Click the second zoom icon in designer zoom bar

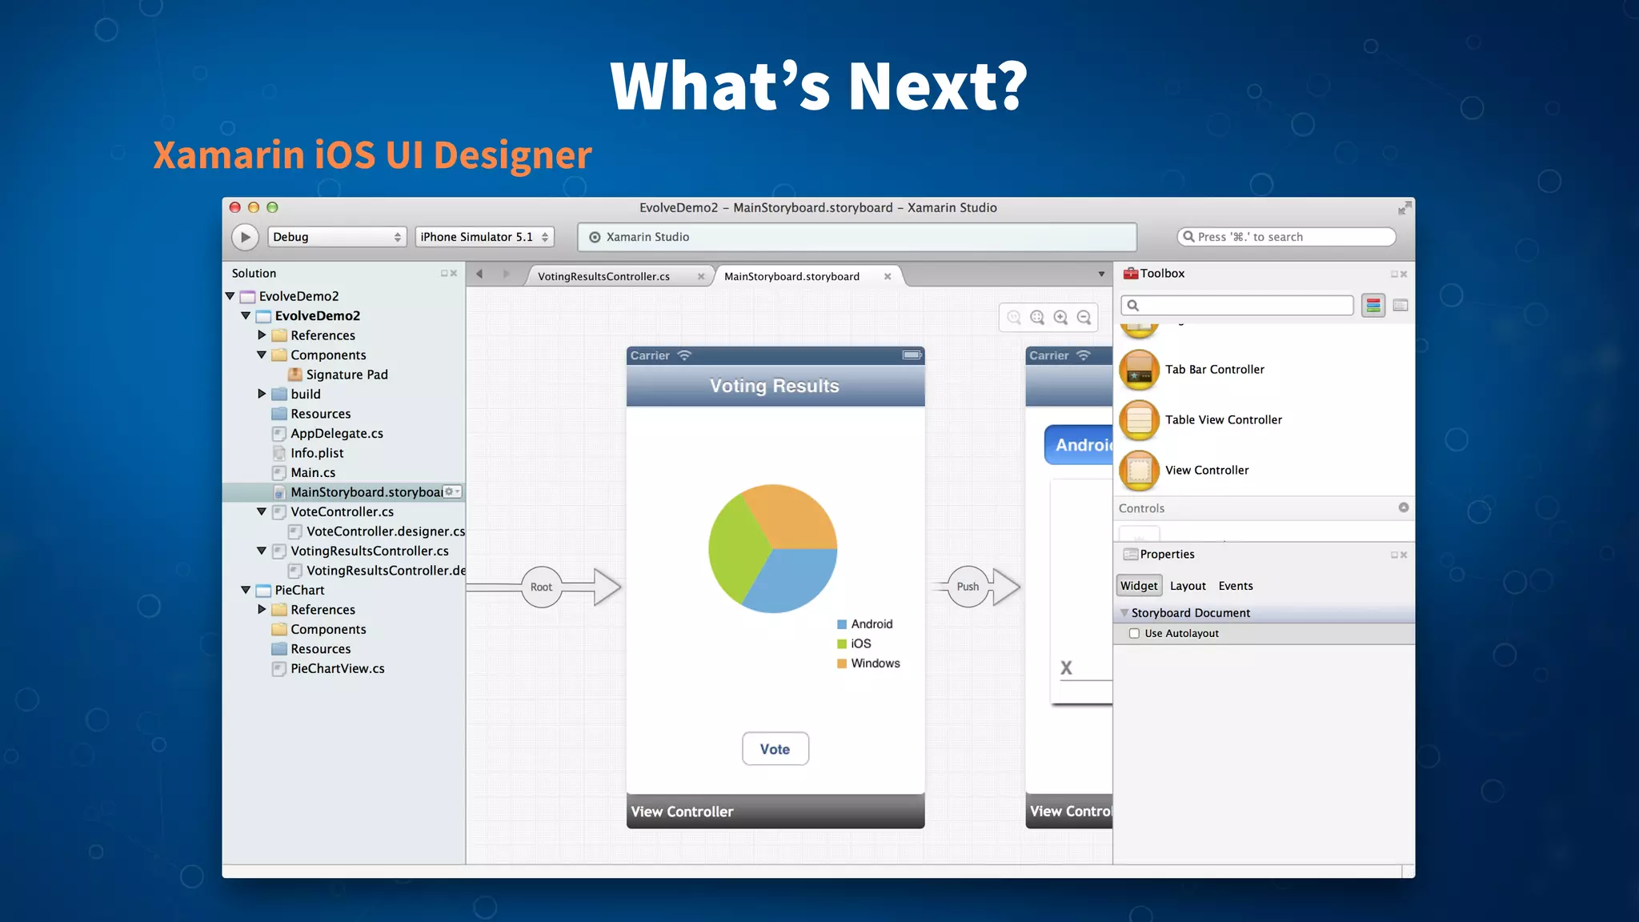point(1037,318)
